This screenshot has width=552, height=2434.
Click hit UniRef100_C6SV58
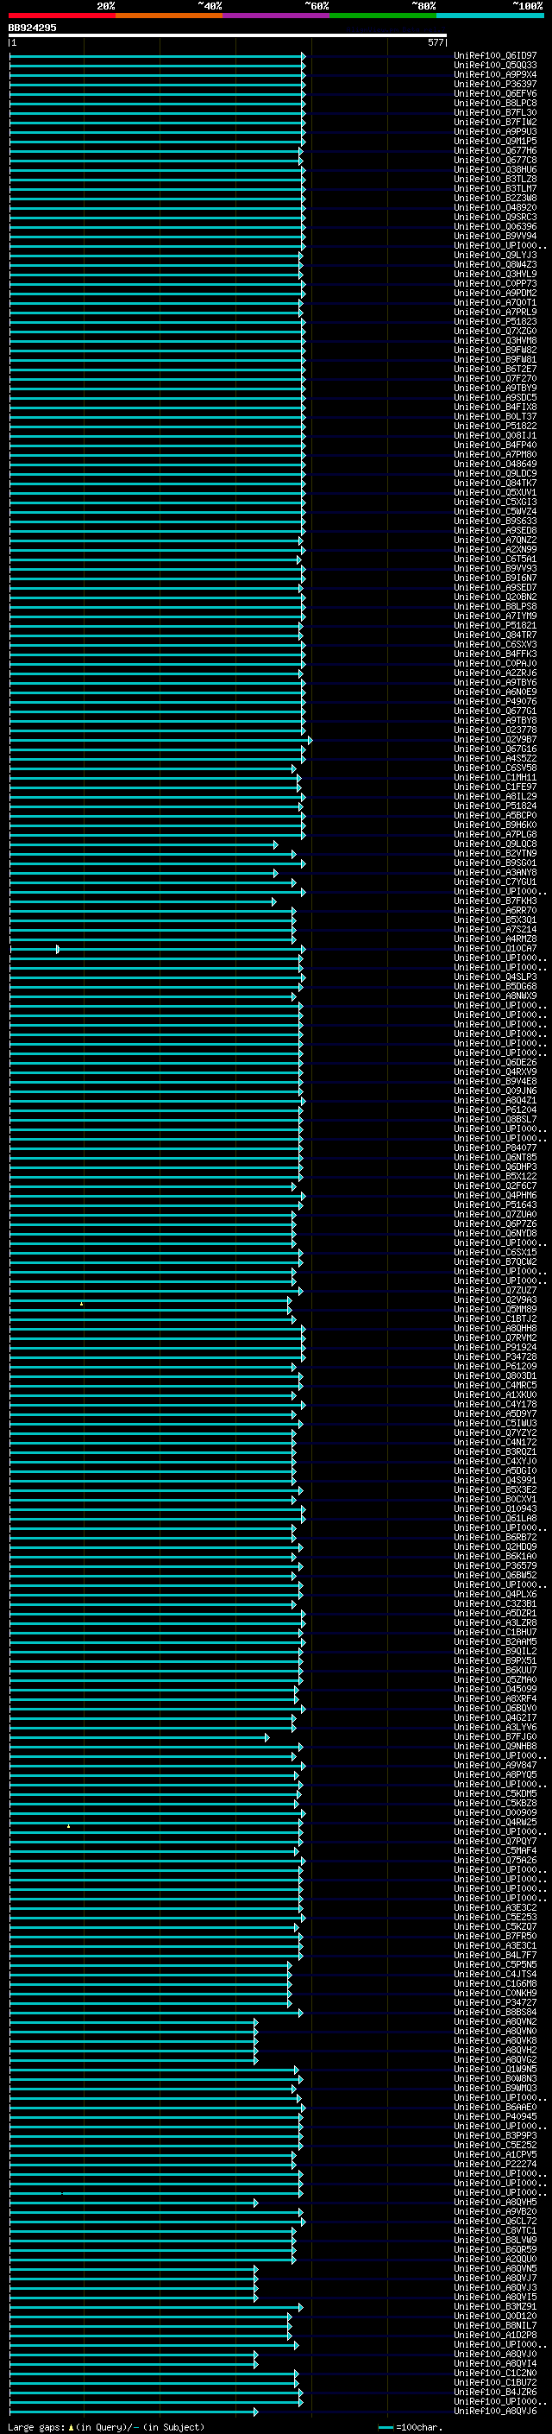click(x=495, y=768)
